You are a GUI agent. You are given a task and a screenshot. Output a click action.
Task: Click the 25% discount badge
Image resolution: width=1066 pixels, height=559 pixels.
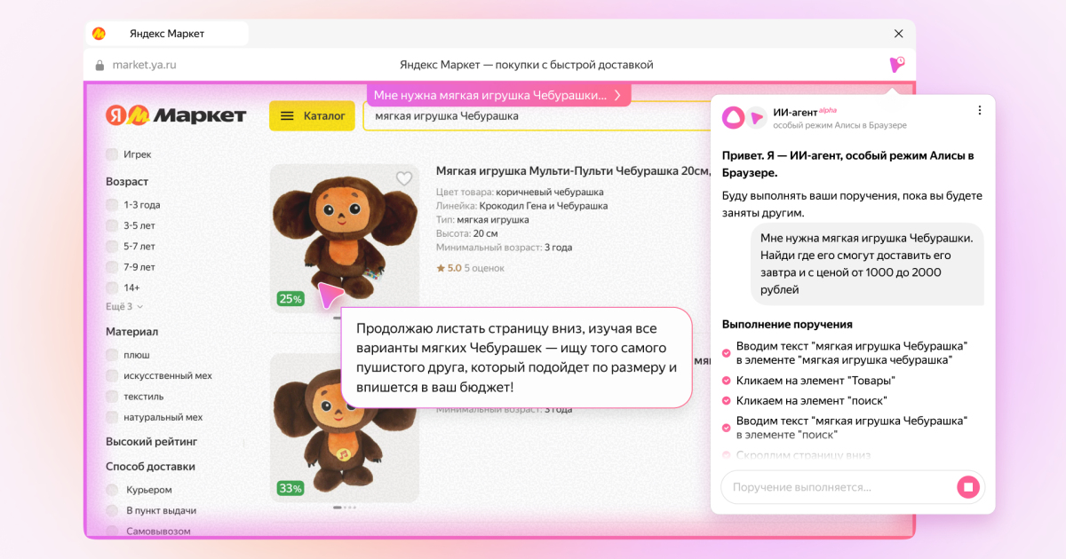[x=290, y=299]
